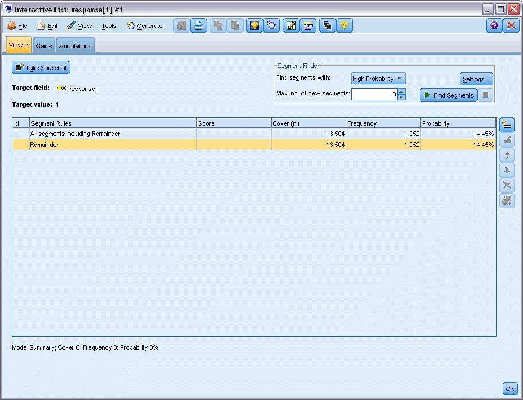Increase max number of new segments
This screenshot has width=523, height=400.
(402, 91)
